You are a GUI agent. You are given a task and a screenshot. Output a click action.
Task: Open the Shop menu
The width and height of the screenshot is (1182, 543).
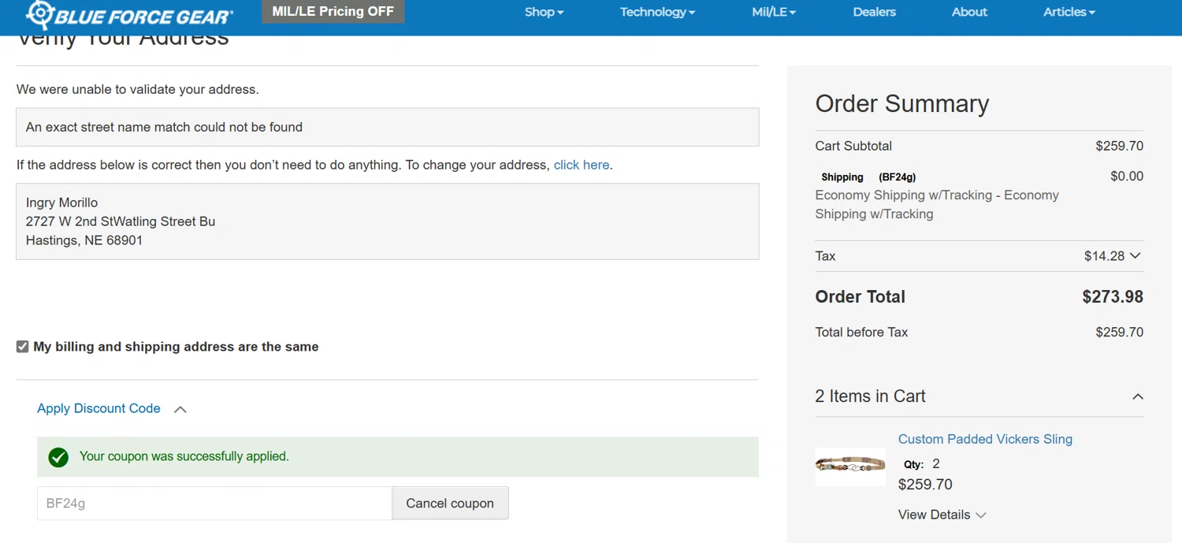(545, 12)
